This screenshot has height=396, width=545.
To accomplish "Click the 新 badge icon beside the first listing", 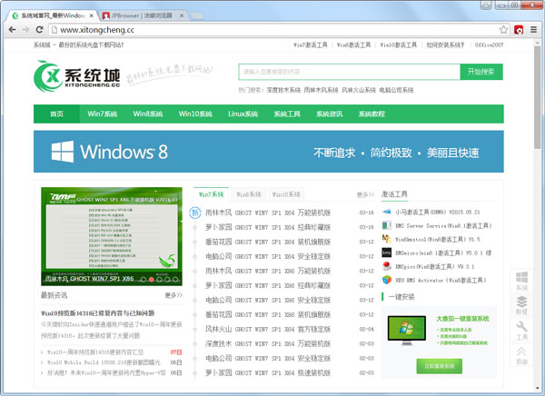I will (x=195, y=213).
